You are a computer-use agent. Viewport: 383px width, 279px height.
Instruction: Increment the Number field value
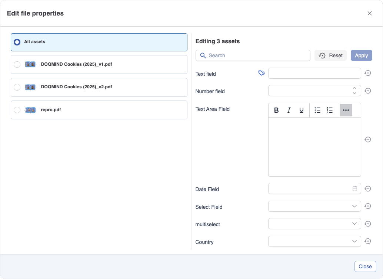[354, 88]
